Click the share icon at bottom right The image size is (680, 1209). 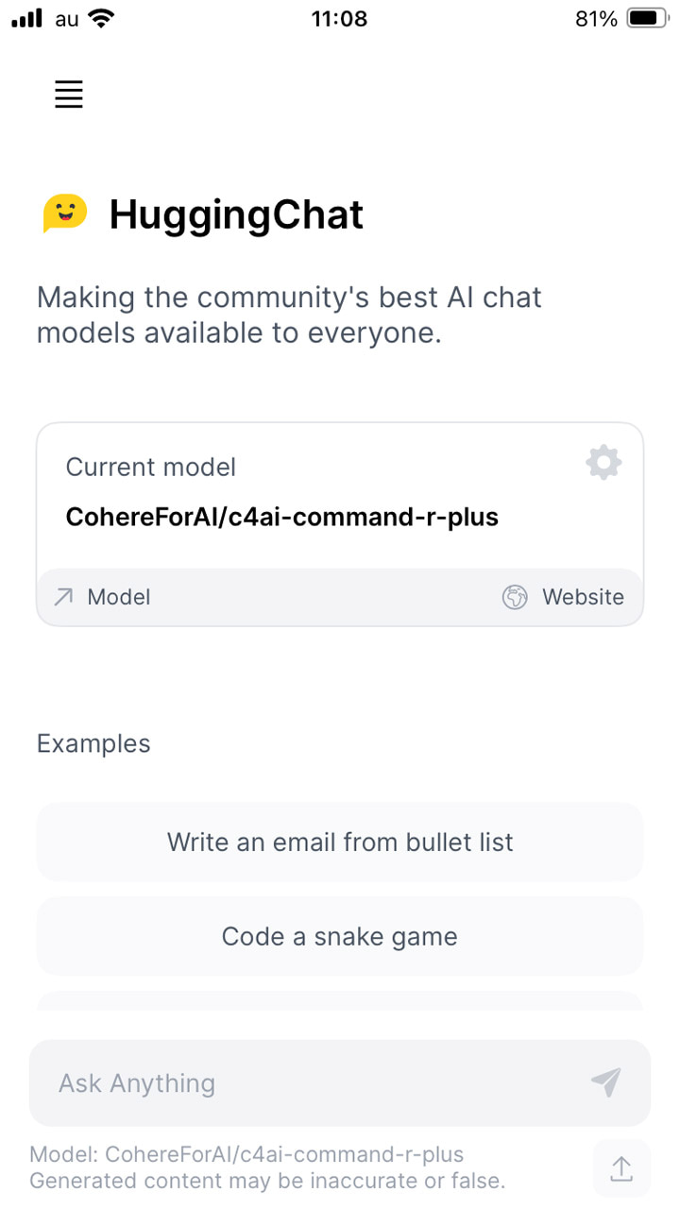620,1168
